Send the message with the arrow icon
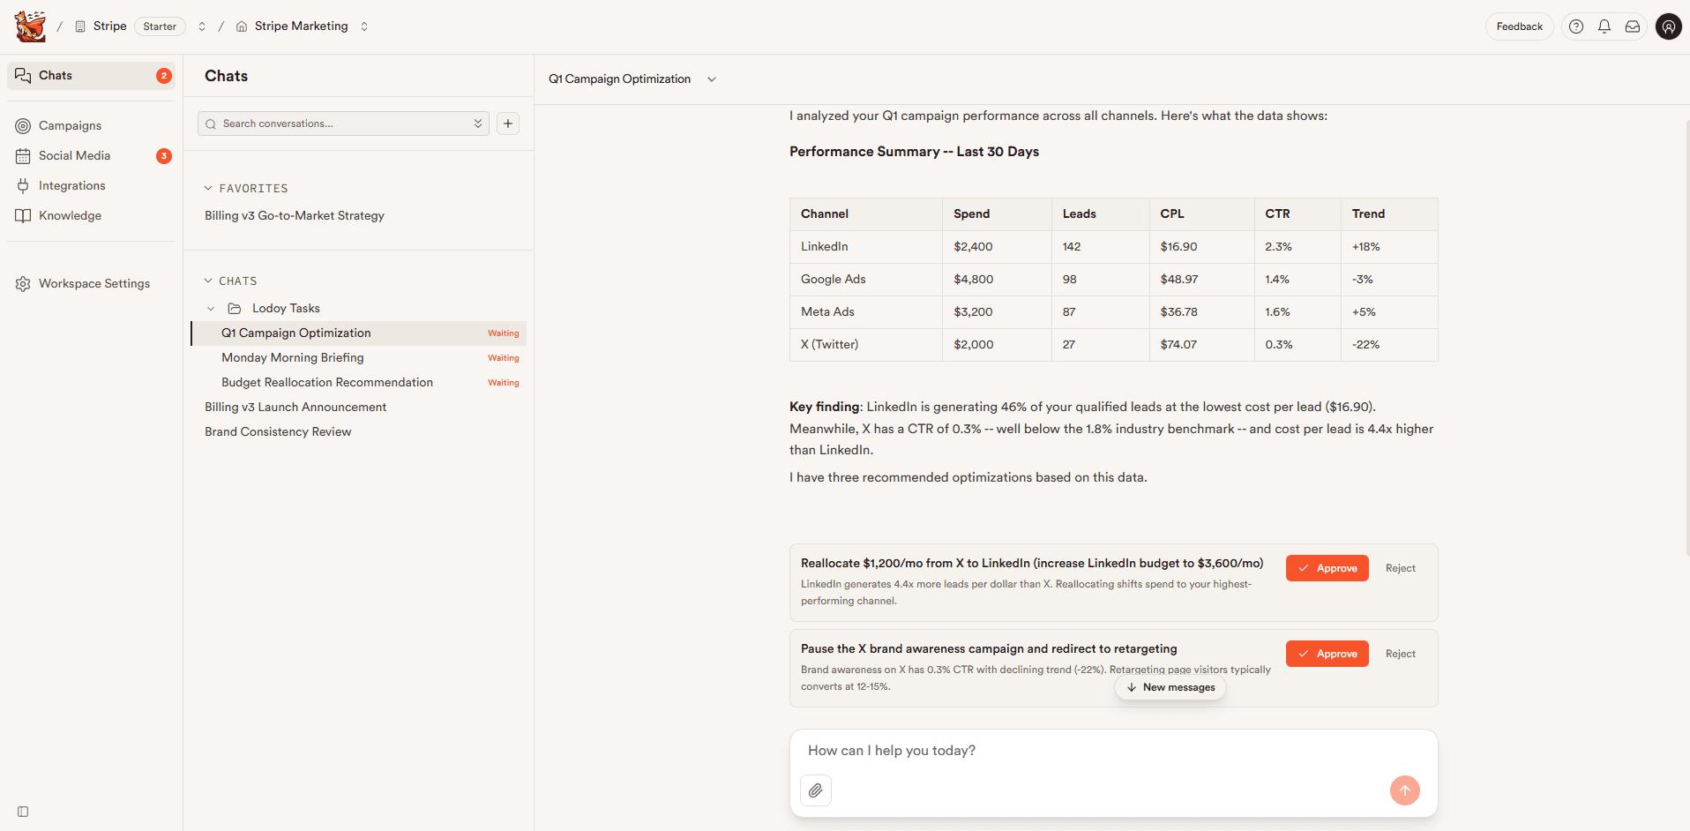 pos(1405,790)
